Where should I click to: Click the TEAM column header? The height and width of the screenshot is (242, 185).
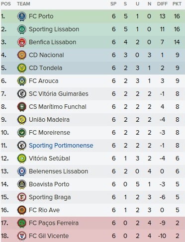[x=23, y=4]
